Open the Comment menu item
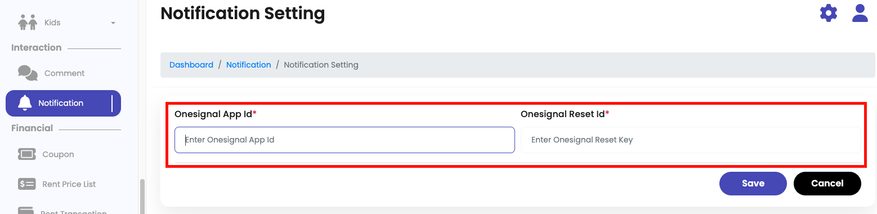The image size is (877, 214). point(64,73)
